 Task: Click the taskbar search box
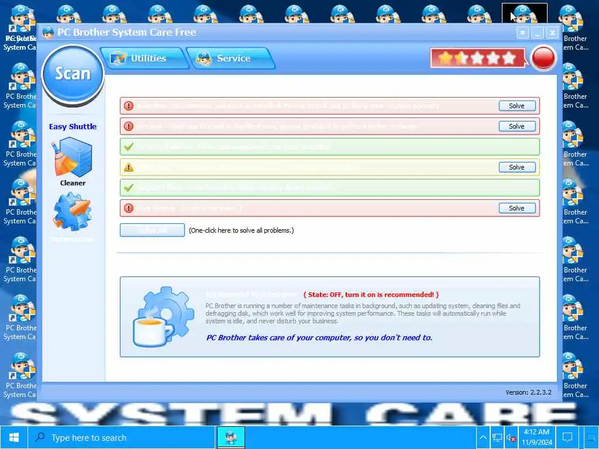pos(121,437)
